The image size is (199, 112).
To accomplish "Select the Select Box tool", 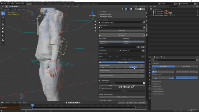I will [3, 13].
